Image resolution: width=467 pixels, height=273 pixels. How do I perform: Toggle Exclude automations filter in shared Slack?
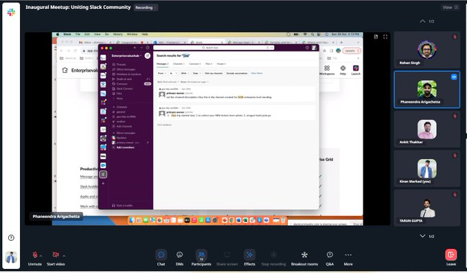point(237,73)
